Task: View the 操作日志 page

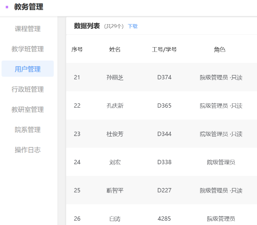Action: point(27,150)
